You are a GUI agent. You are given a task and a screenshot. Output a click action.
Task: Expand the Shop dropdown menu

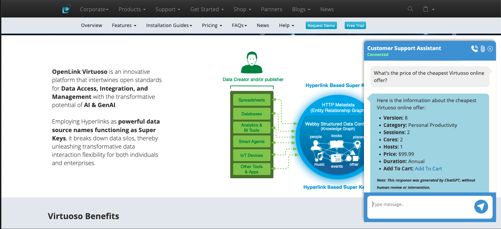click(242, 9)
